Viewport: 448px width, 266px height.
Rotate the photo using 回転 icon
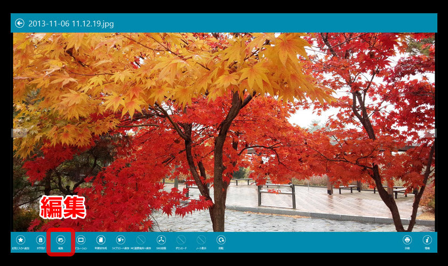pos(221,240)
